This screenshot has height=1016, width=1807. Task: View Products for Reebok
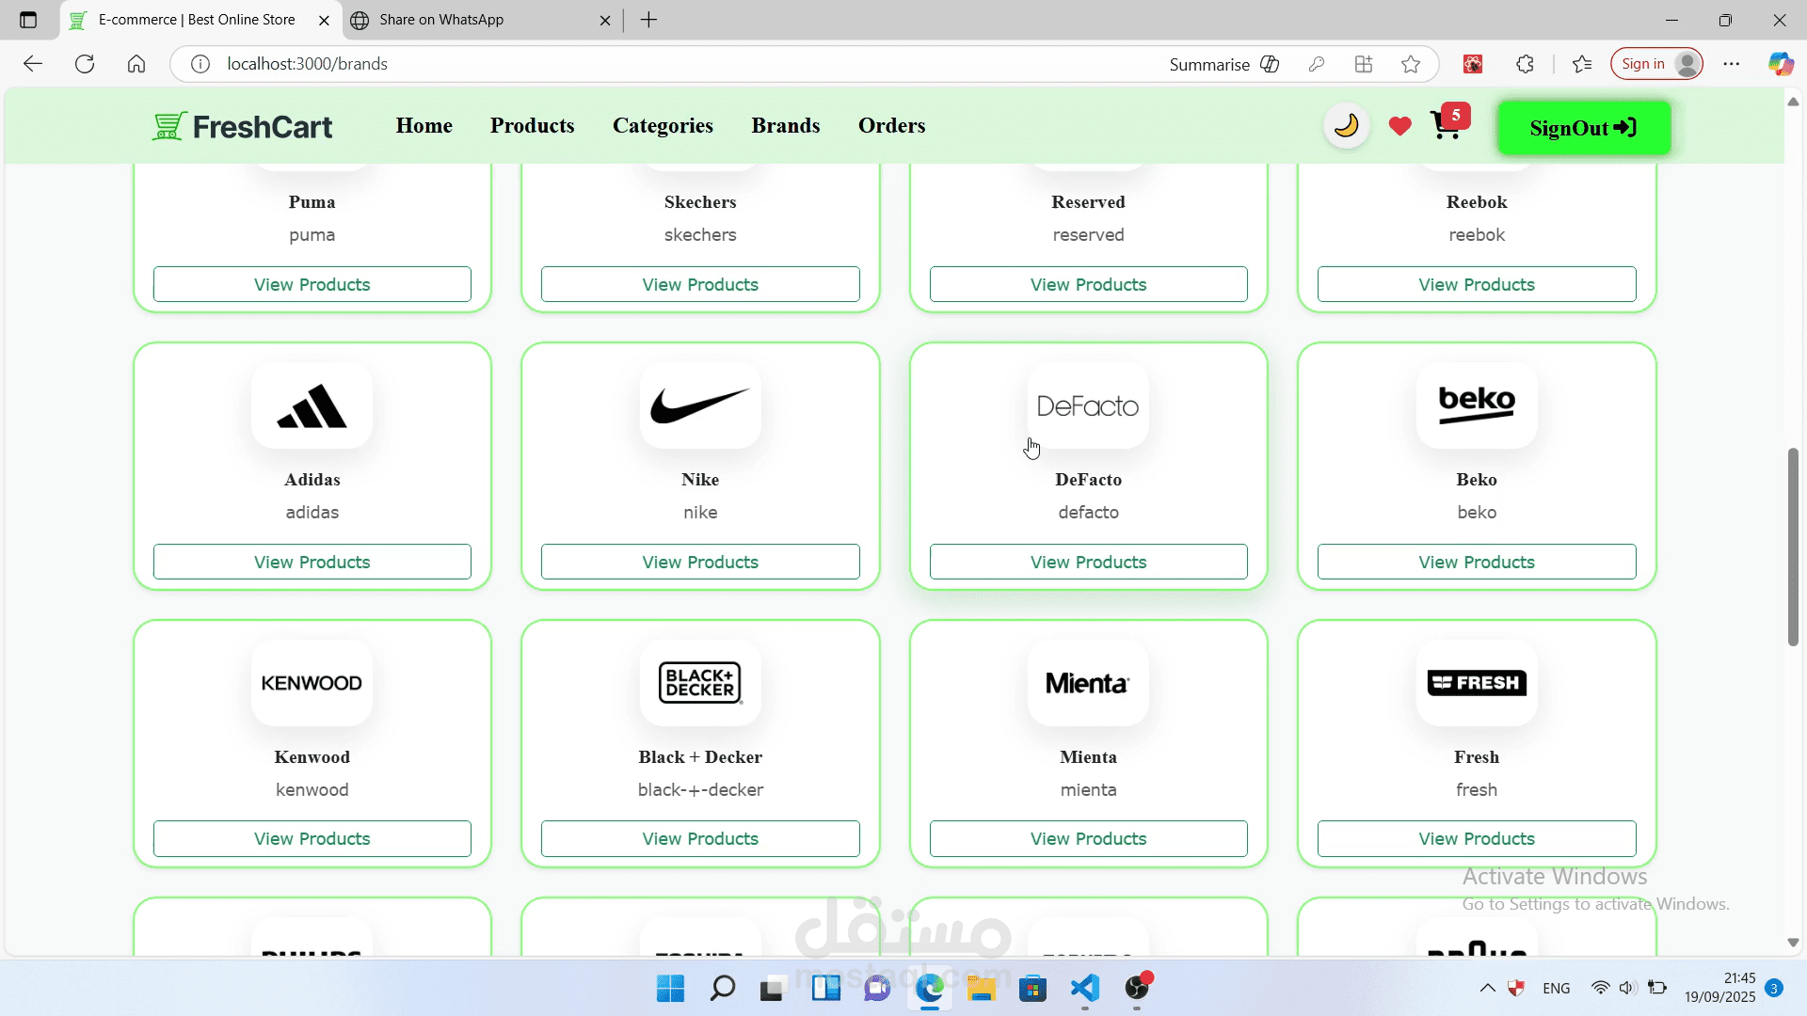(x=1477, y=284)
